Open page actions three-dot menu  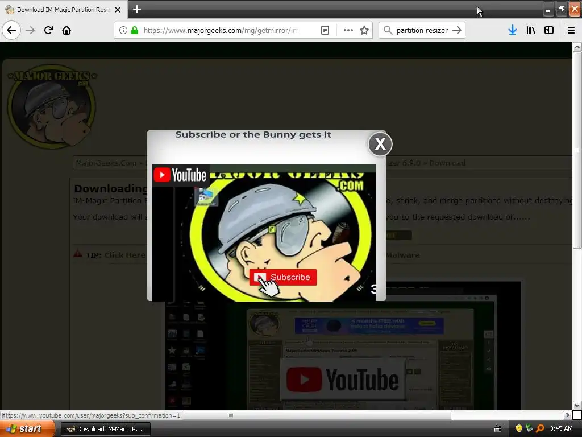point(348,30)
